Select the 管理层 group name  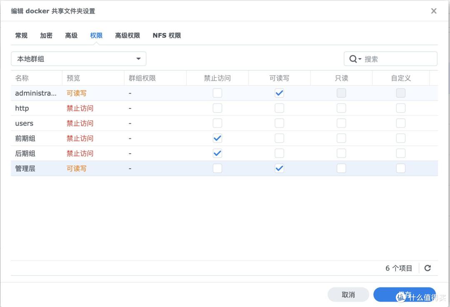(x=25, y=169)
